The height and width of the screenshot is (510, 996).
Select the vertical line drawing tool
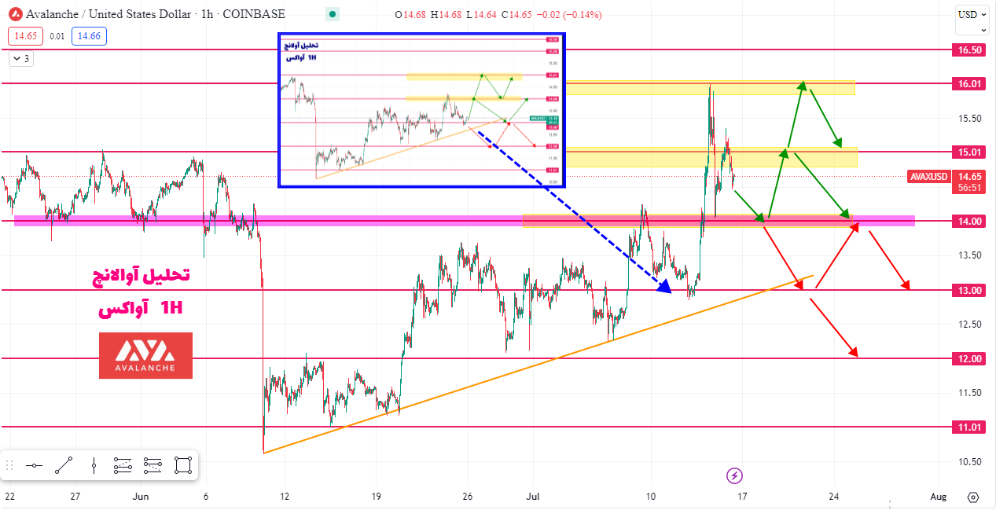point(94,465)
